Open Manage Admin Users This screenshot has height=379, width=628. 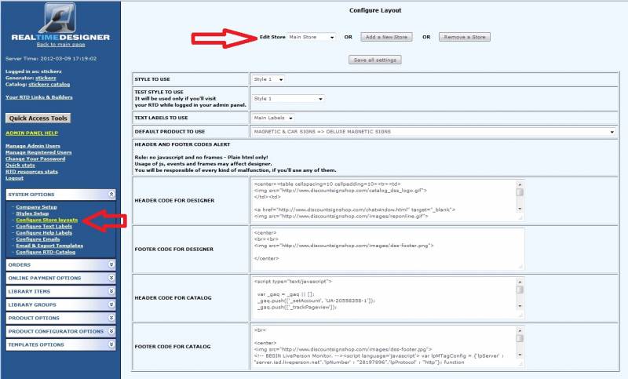(33, 146)
